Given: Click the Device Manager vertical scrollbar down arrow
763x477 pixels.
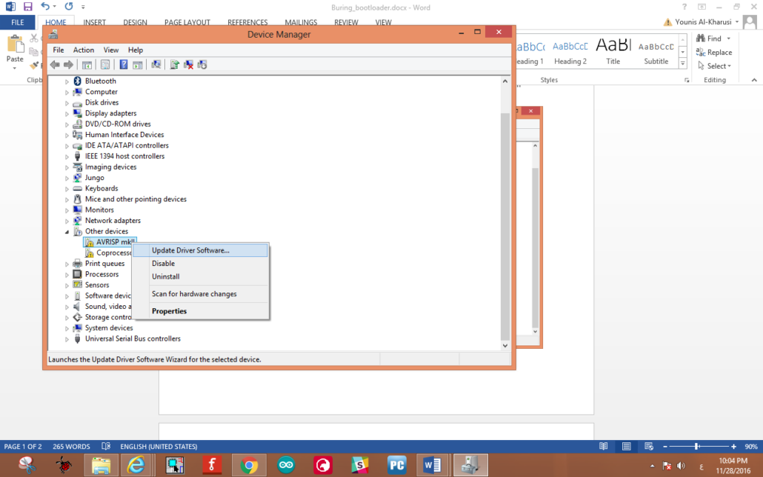Looking at the screenshot, I should (505, 346).
